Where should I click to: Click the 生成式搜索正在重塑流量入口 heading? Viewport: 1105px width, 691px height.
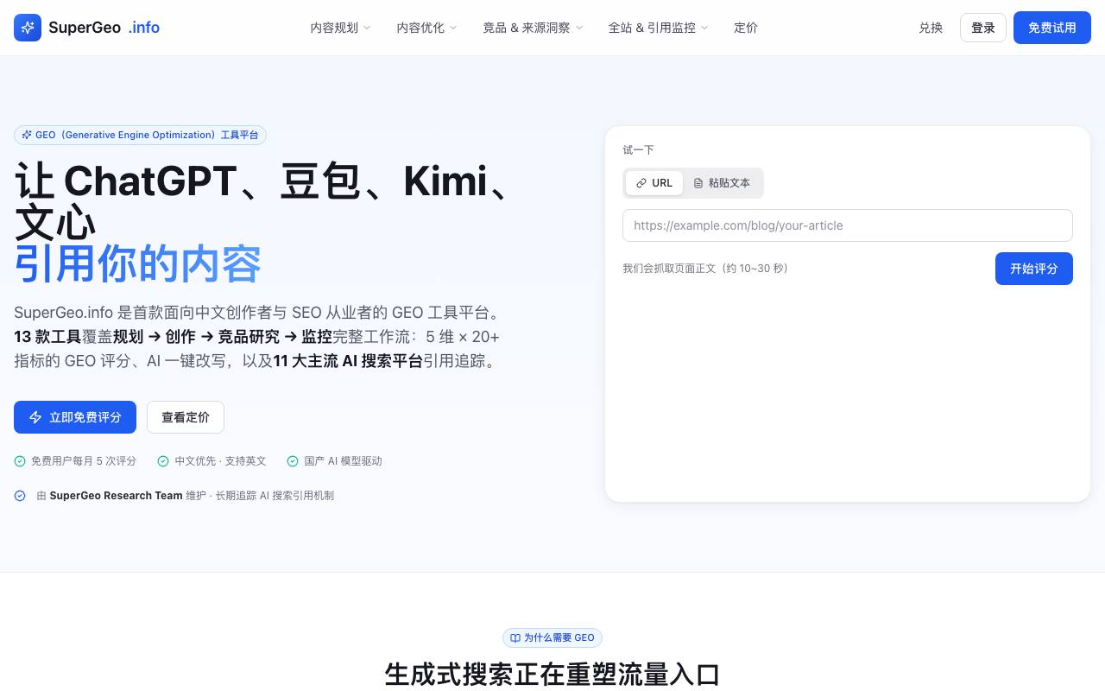tap(552, 675)
